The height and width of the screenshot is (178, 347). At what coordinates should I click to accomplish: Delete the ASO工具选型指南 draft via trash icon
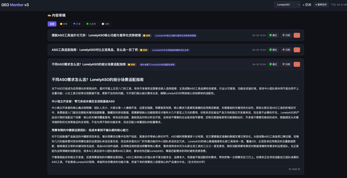click(297, 50)
